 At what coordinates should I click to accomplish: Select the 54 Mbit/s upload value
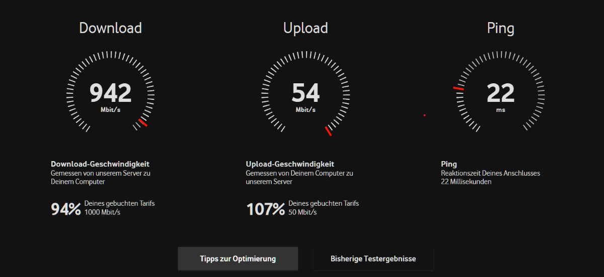point(306,97)
